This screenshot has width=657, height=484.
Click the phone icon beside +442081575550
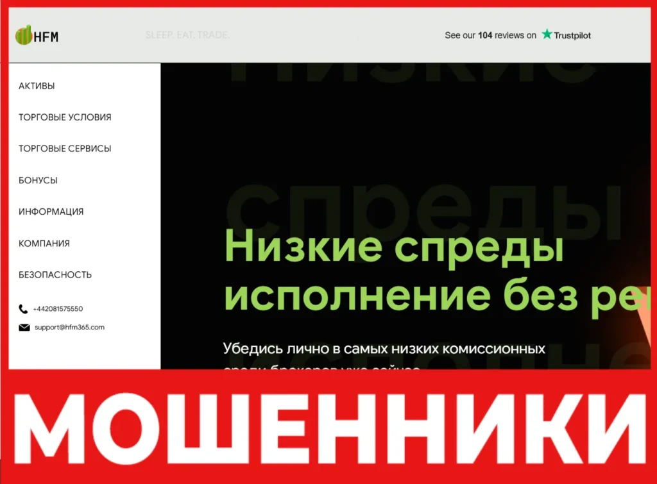point(23,308)
